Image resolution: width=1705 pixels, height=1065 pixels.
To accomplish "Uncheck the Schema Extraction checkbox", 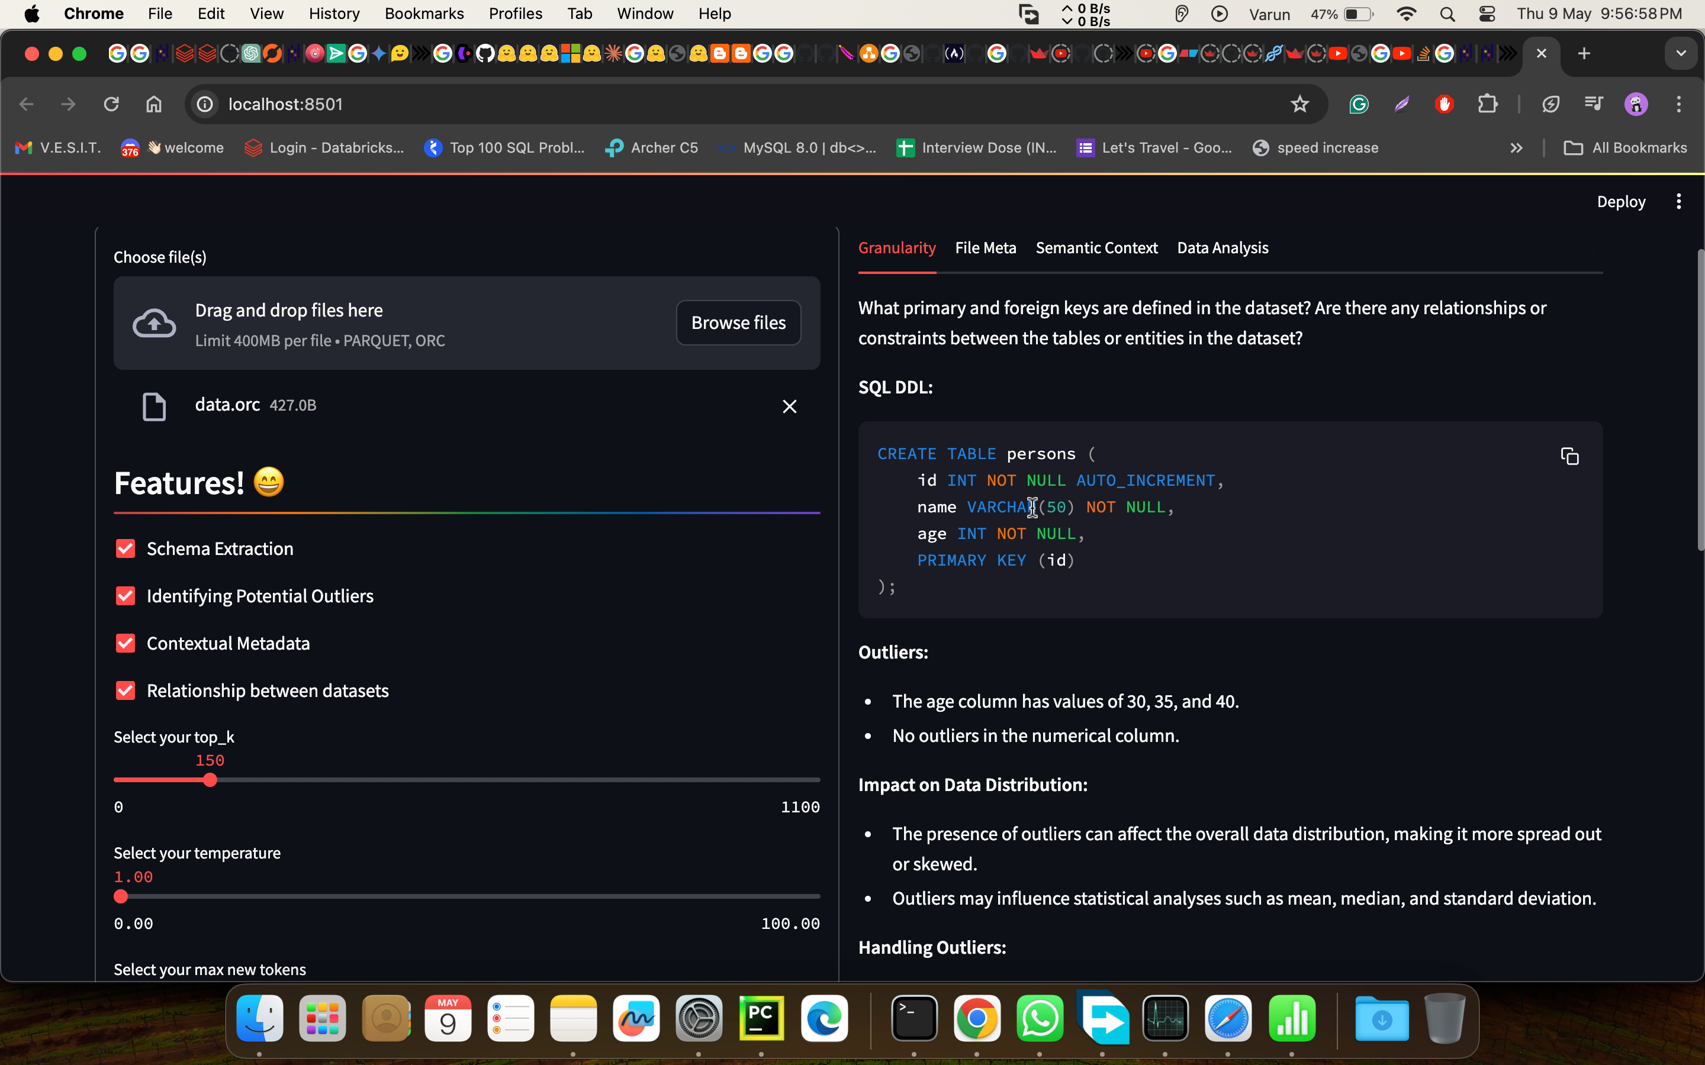I will (x=126, y=548).
